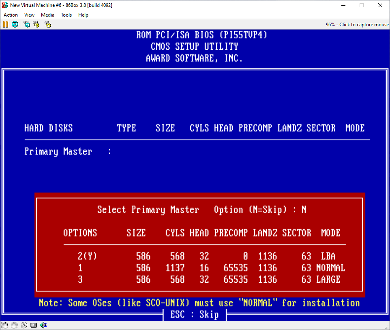Maximize the 86Box window

point(361,5)
